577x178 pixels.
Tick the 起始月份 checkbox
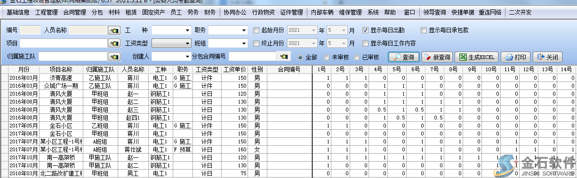tap(256, 30)
